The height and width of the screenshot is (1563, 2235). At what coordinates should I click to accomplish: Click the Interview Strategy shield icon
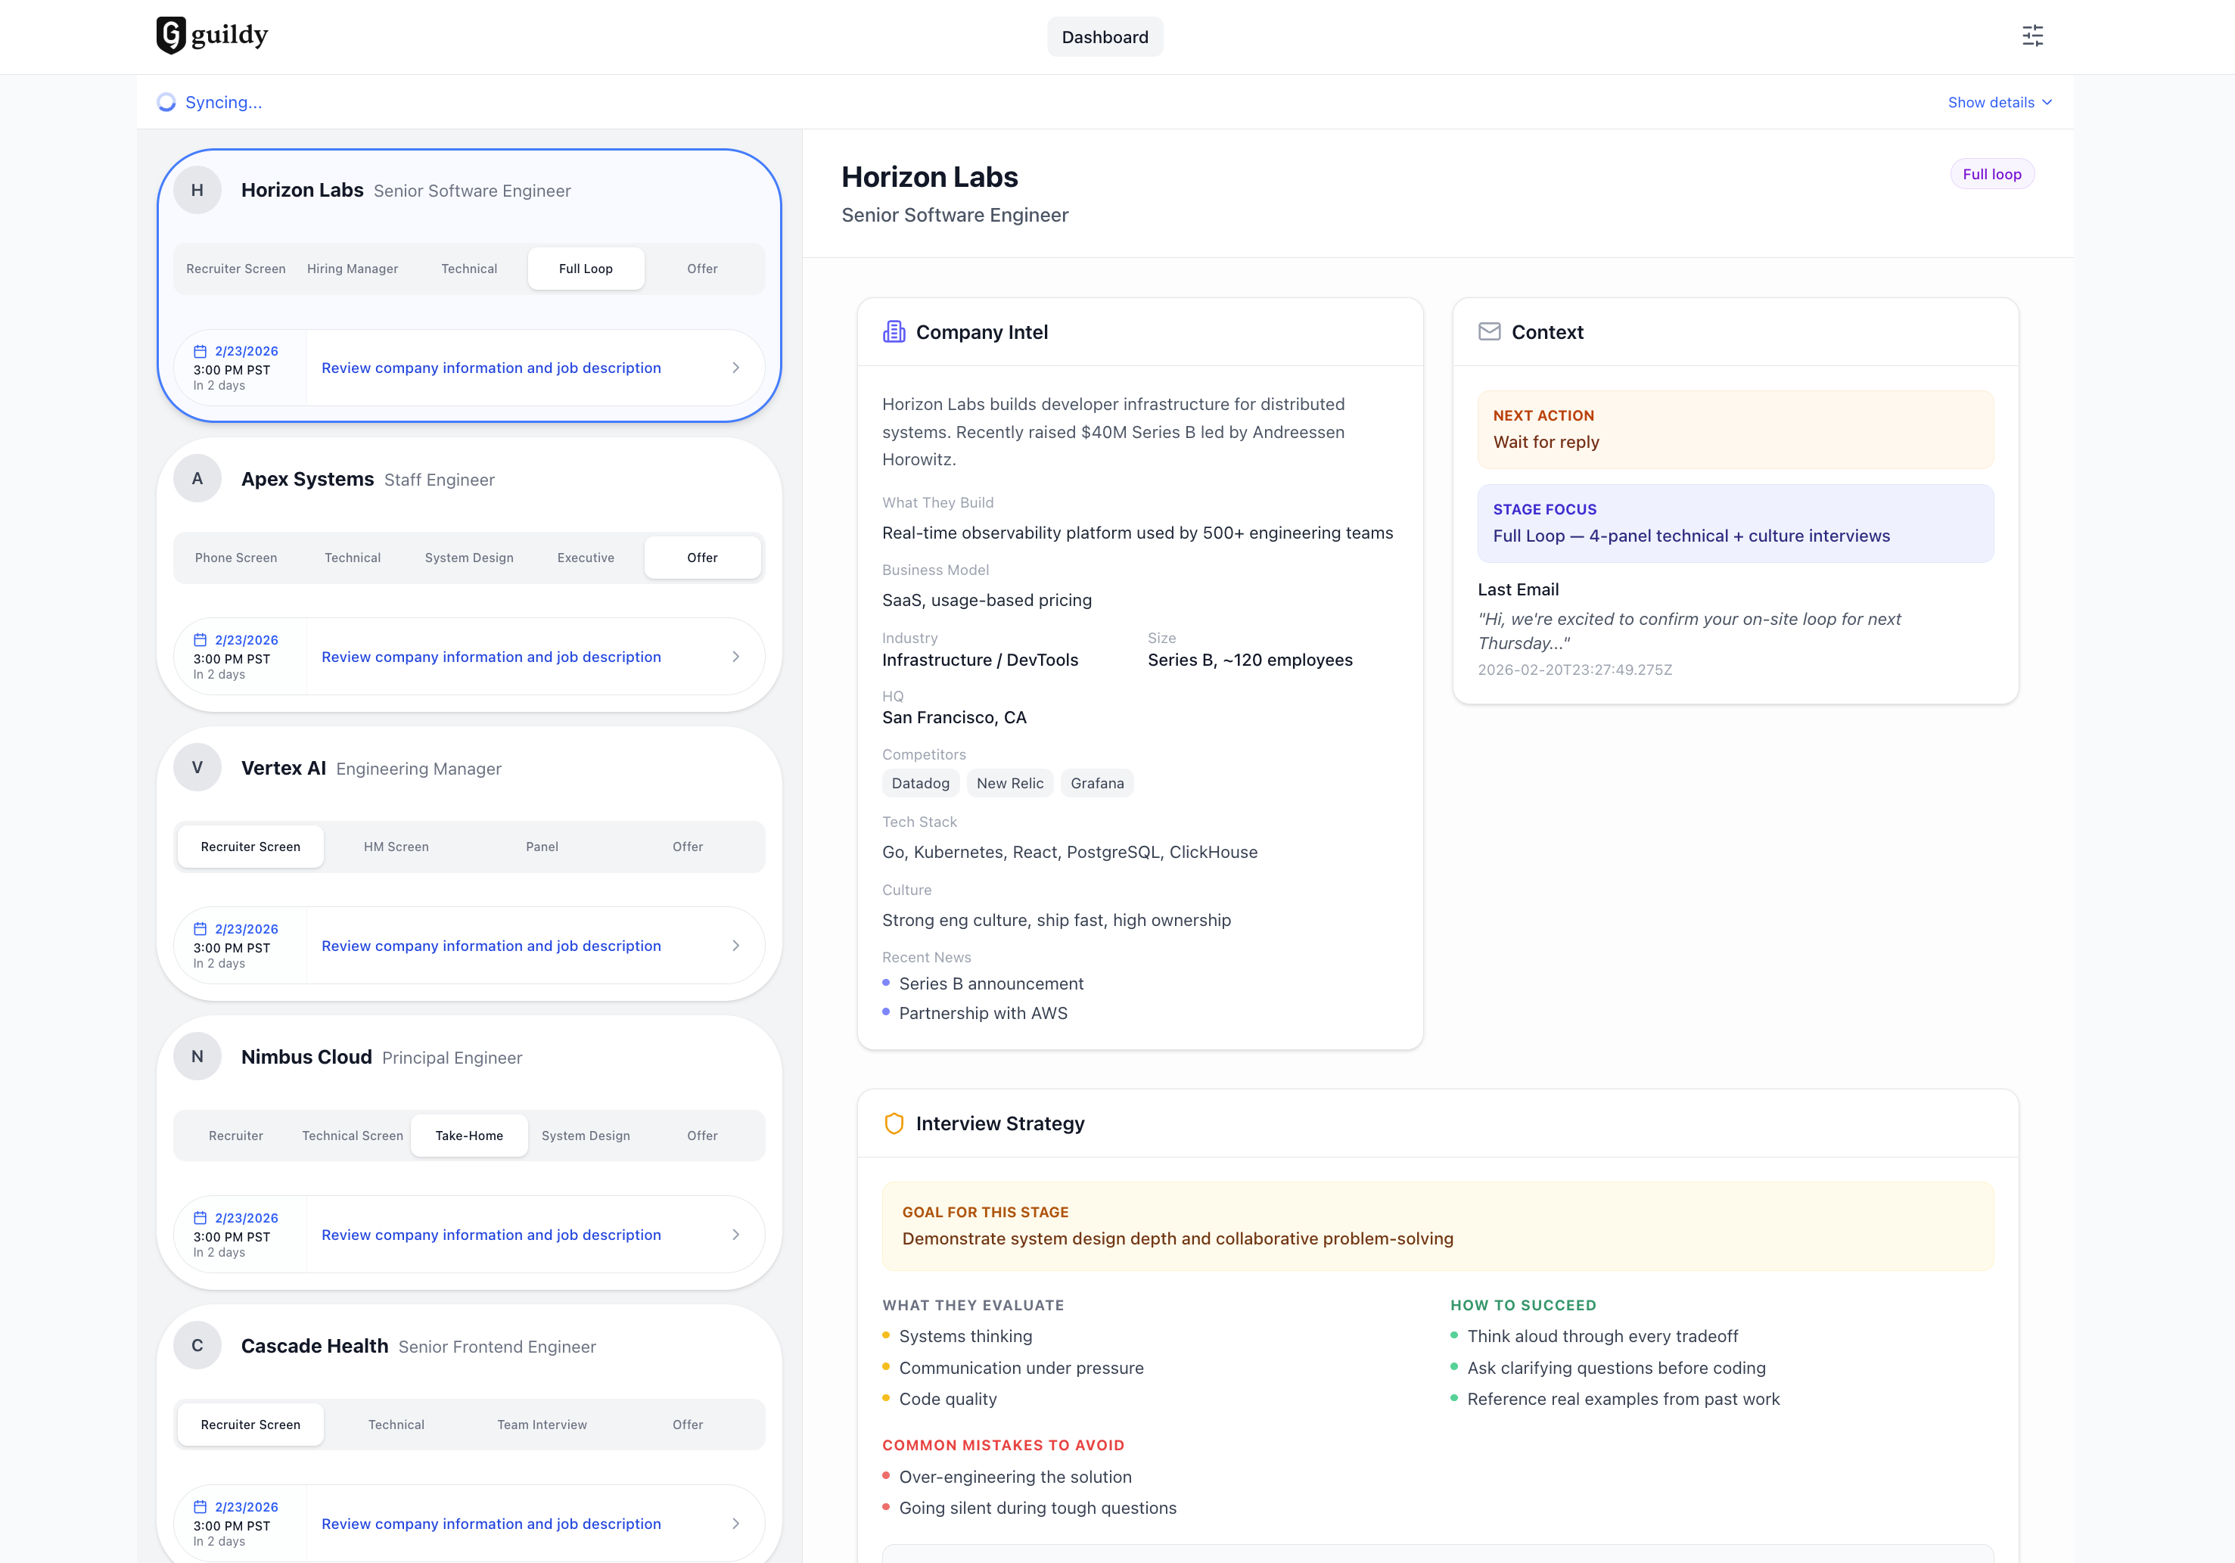pyautogui.click(x=893, y=1123)
